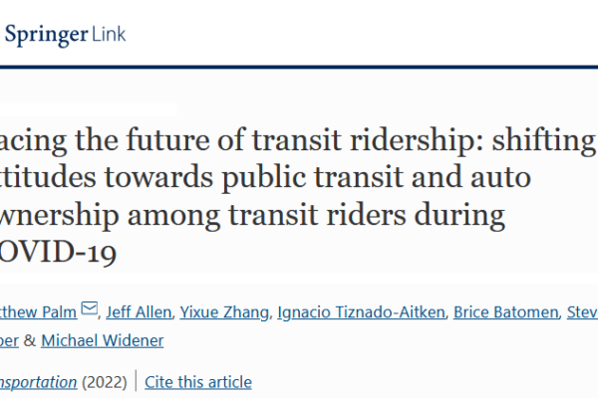This screenshot has width=598, height=398.
Task: Click the '(2022)' publication year text
Action: [105, 382]
